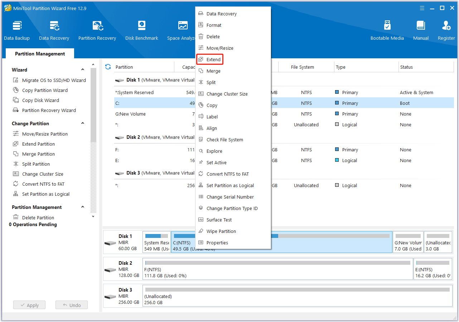This screenshot has width=459, height=322.
Task: Select G:New Volume block in disk map
Action: [408, 242]
